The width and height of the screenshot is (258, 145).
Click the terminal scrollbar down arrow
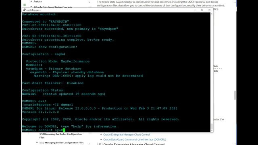(x=212, y=131)
